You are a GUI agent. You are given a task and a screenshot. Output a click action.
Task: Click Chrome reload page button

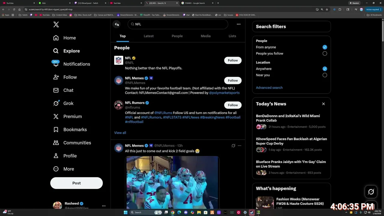point(14,9)
